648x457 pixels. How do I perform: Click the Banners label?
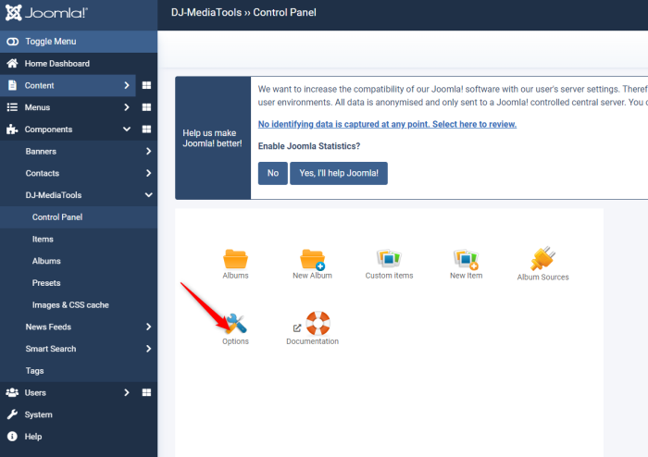(41, 151)
